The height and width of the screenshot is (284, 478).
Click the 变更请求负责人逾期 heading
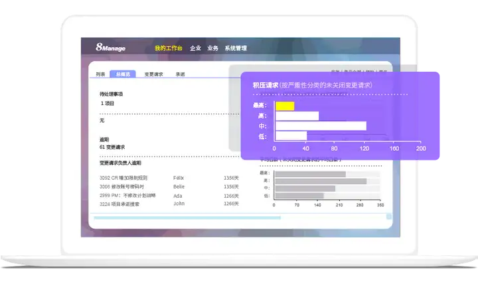(x=120, y=163)
